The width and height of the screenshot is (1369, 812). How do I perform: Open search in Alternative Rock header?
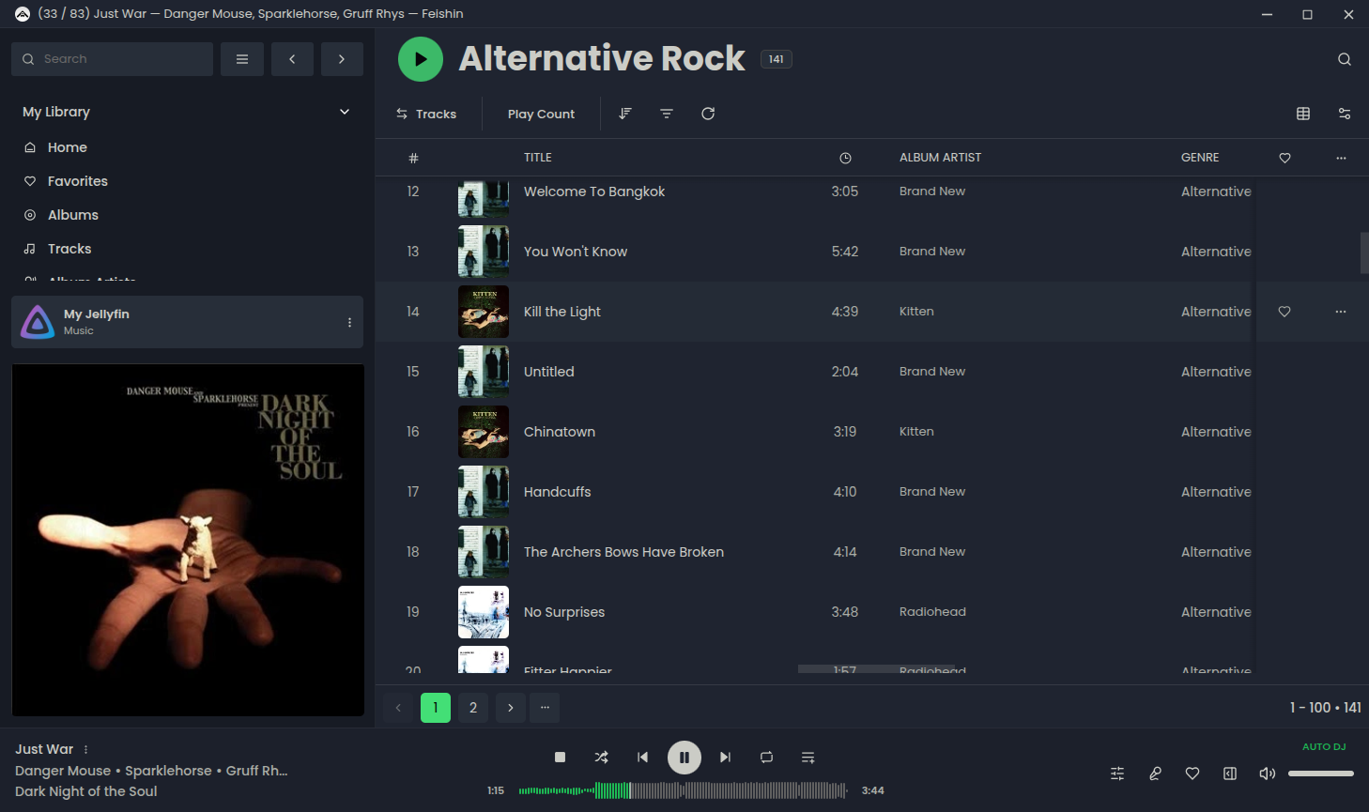point(1344,59)
